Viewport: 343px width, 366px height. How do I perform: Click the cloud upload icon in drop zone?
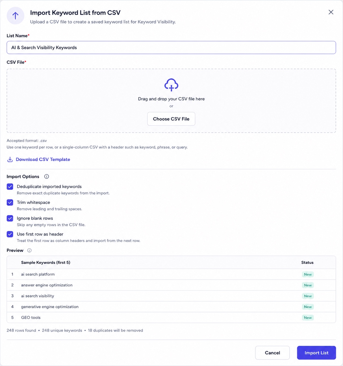[x=171, y=85]
